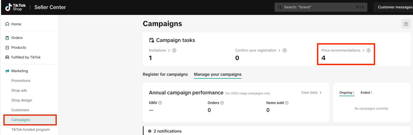Image resolution: width=413 pixels, height=135 pixels.
Task: Click the Home icon in sidebar
Action: 7,24
